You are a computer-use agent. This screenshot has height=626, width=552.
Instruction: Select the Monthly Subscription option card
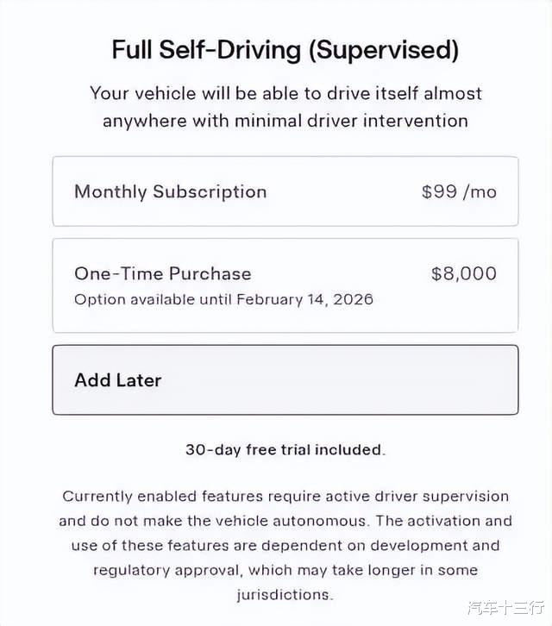coord(285,191)
